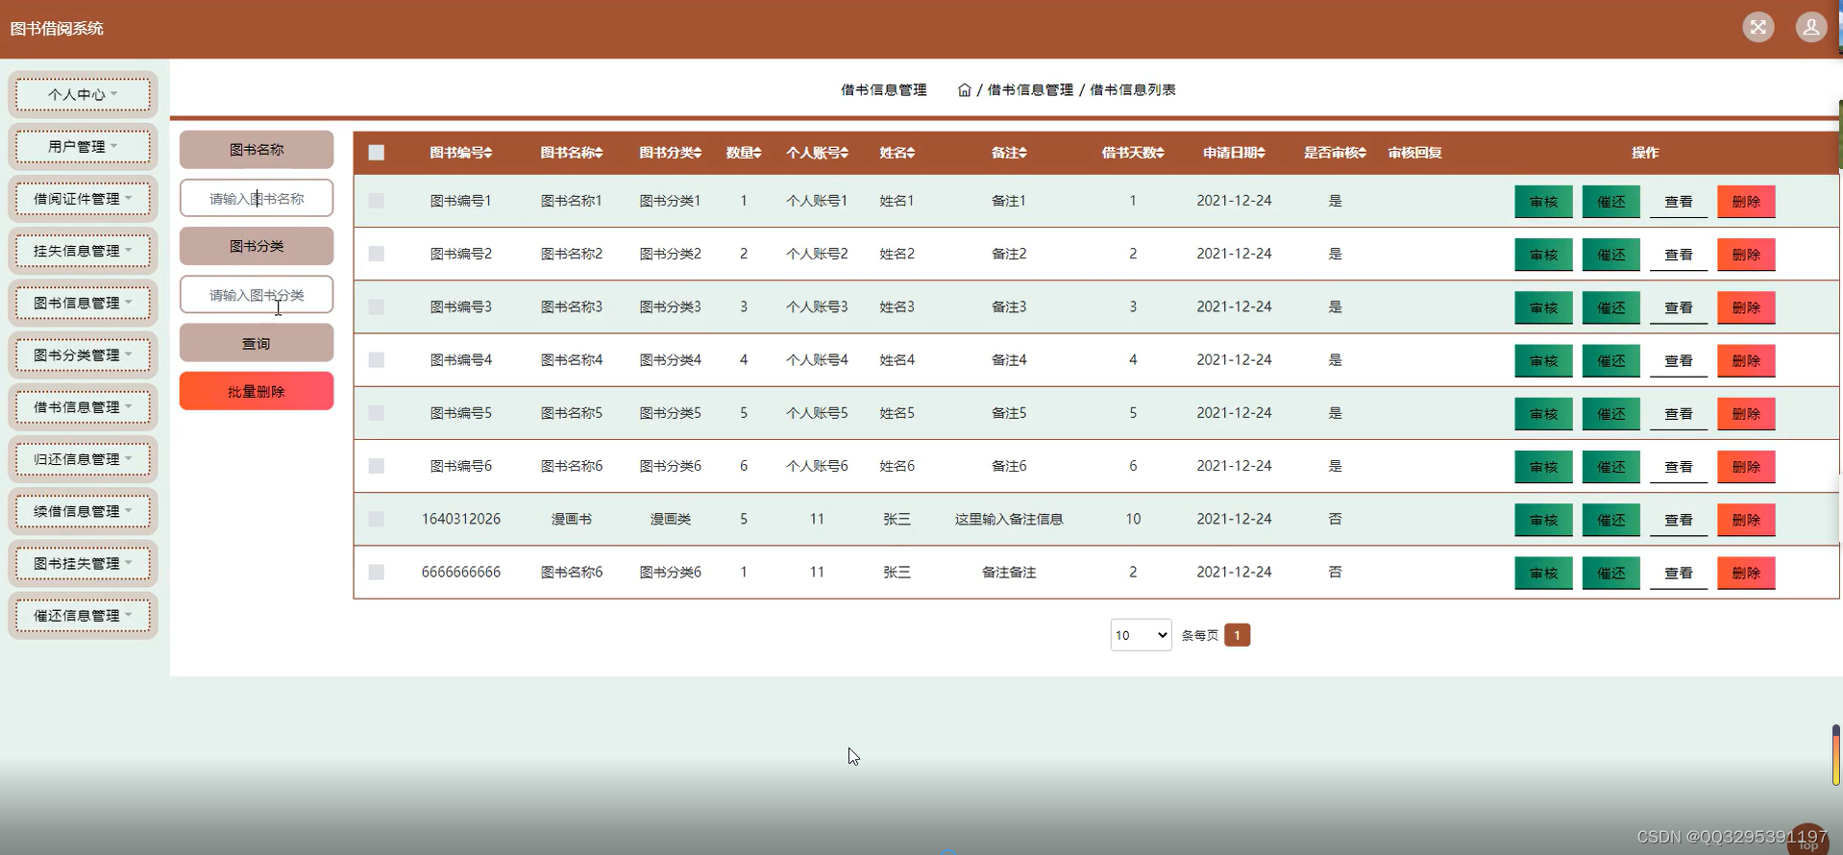
Task: Check the row for 6666666666
Action: click(x=377, y=572)
